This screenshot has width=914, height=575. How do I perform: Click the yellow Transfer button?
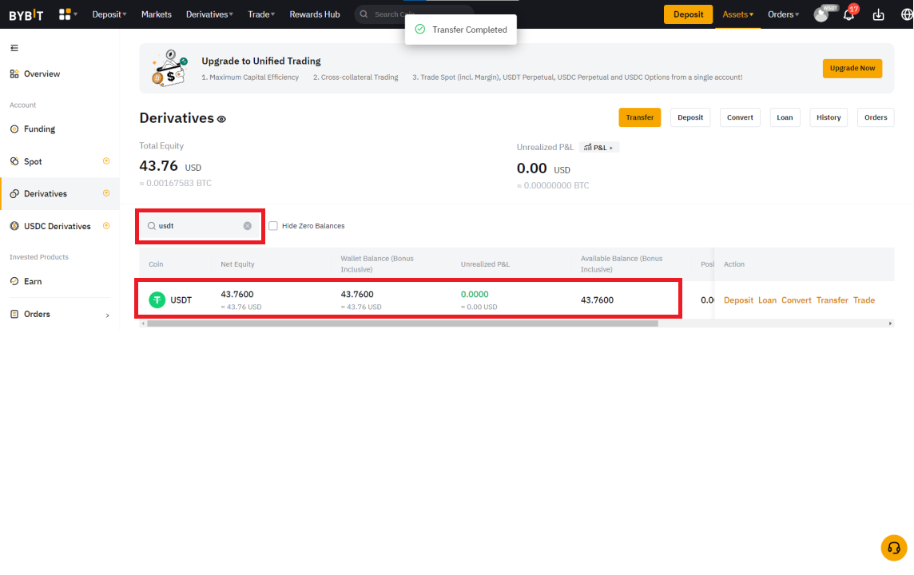[639, 117]
